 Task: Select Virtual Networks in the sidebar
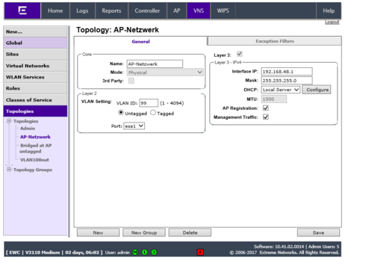(35, 66)
